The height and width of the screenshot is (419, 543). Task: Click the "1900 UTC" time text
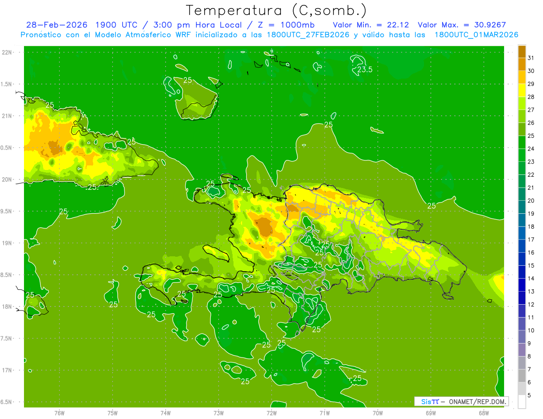(x=116, y=25)
